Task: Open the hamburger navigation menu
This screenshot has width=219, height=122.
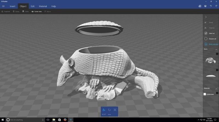Action: [3, 6]
